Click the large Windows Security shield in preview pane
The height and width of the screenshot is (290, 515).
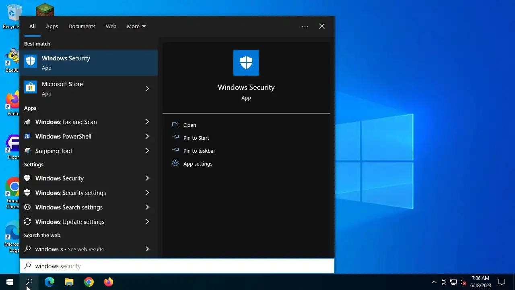point(246,63)
